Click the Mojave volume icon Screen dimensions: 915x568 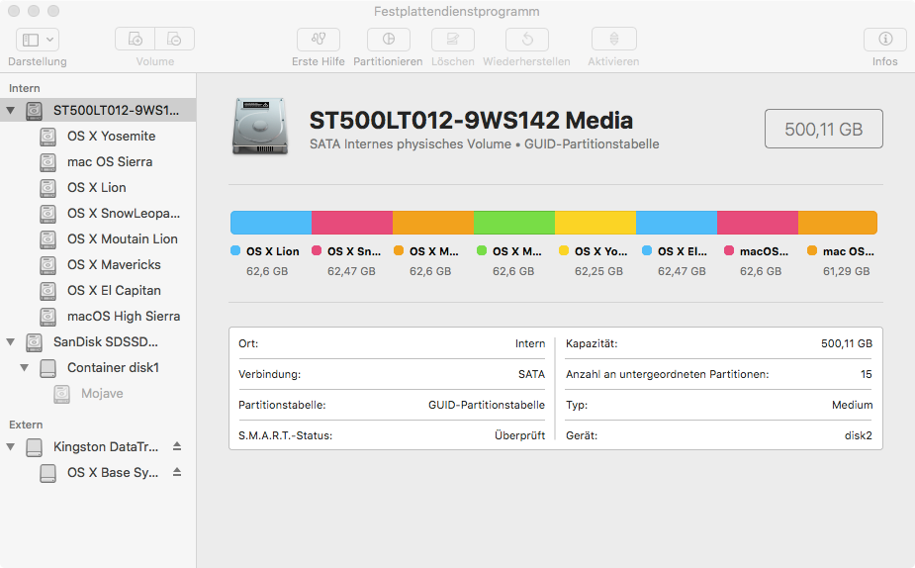click(x=62, y=394)
